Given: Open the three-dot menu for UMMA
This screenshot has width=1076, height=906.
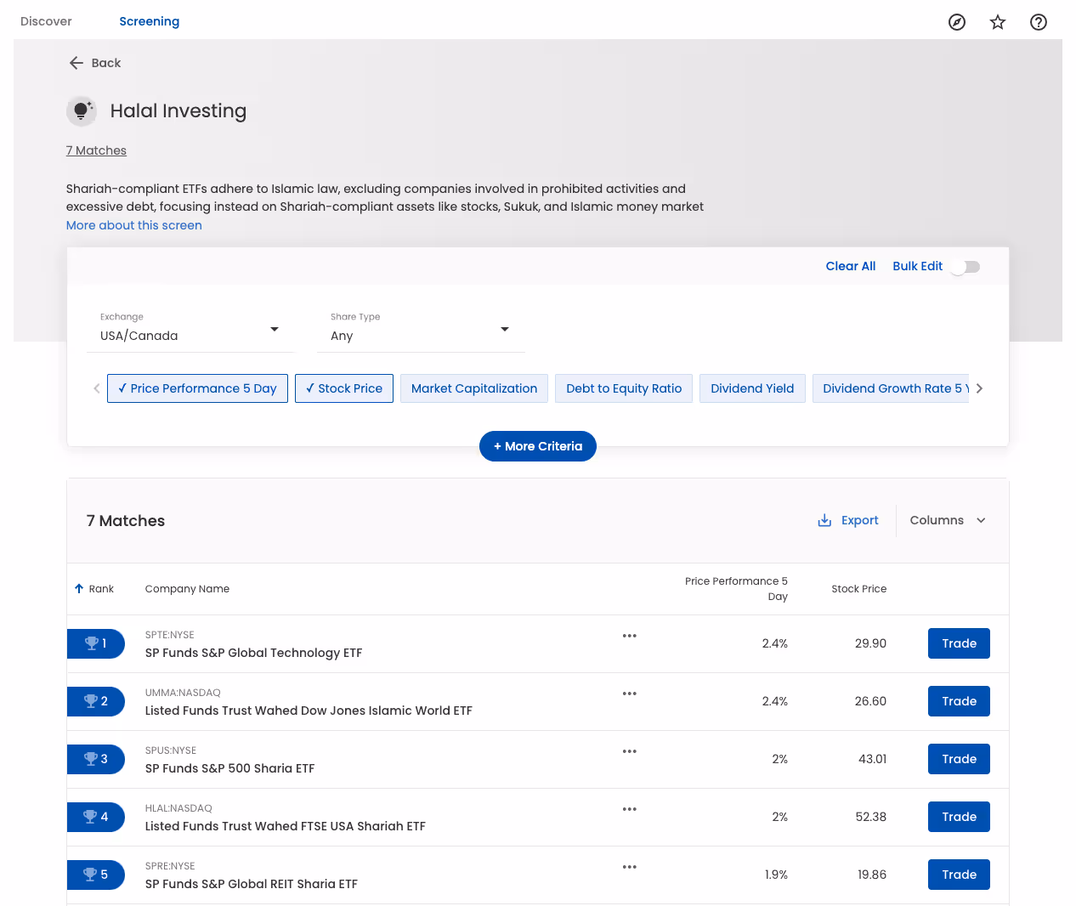Looking at the screenshot, I should point(630,694).
